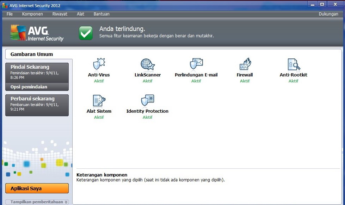Click the Identity Protection label text
The image size is (345, 205).
[x=147, y=111]
